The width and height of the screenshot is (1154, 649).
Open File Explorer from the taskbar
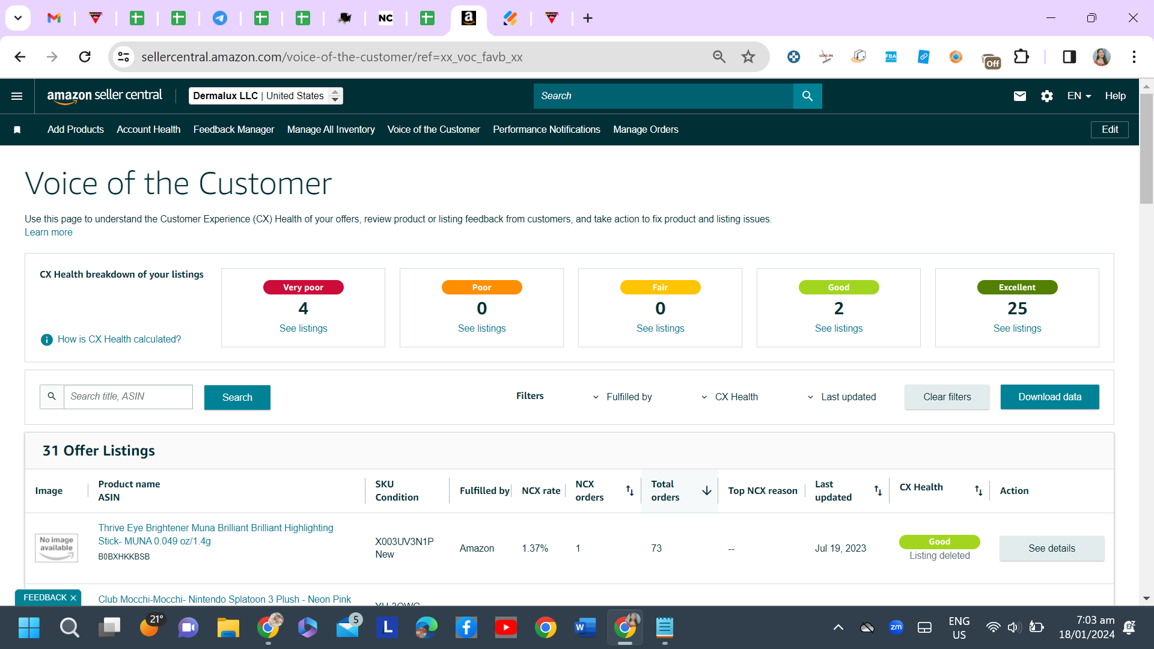[x=228, y=628]
